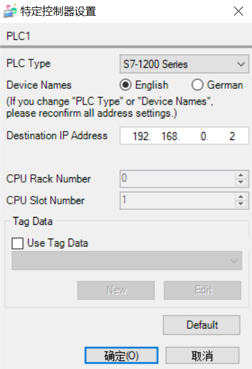252x369 pixels.
Task: Click the CPU Slot Number field
Action: [x=178, y=201]
